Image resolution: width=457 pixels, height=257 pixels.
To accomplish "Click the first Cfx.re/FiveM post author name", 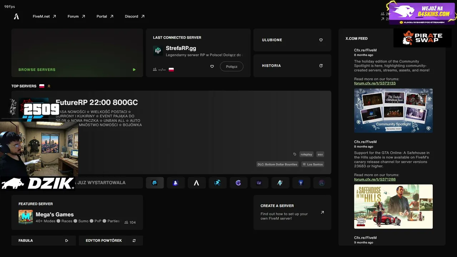I will [365, 50].
